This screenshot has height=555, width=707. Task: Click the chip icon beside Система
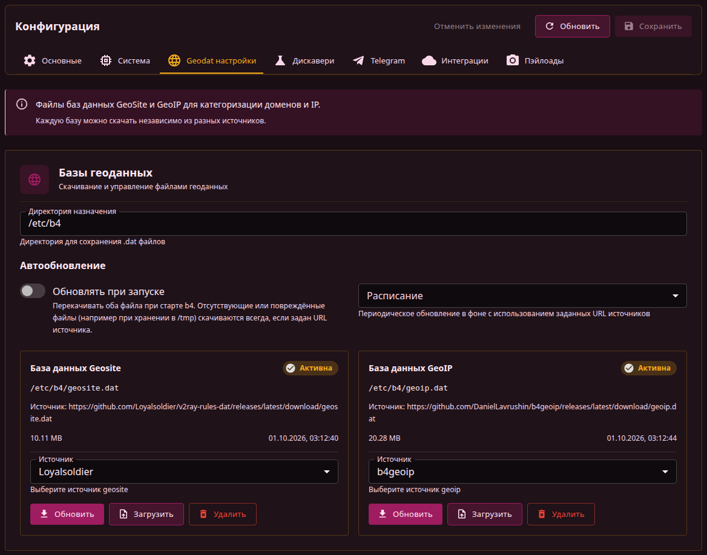pos(106,60)
